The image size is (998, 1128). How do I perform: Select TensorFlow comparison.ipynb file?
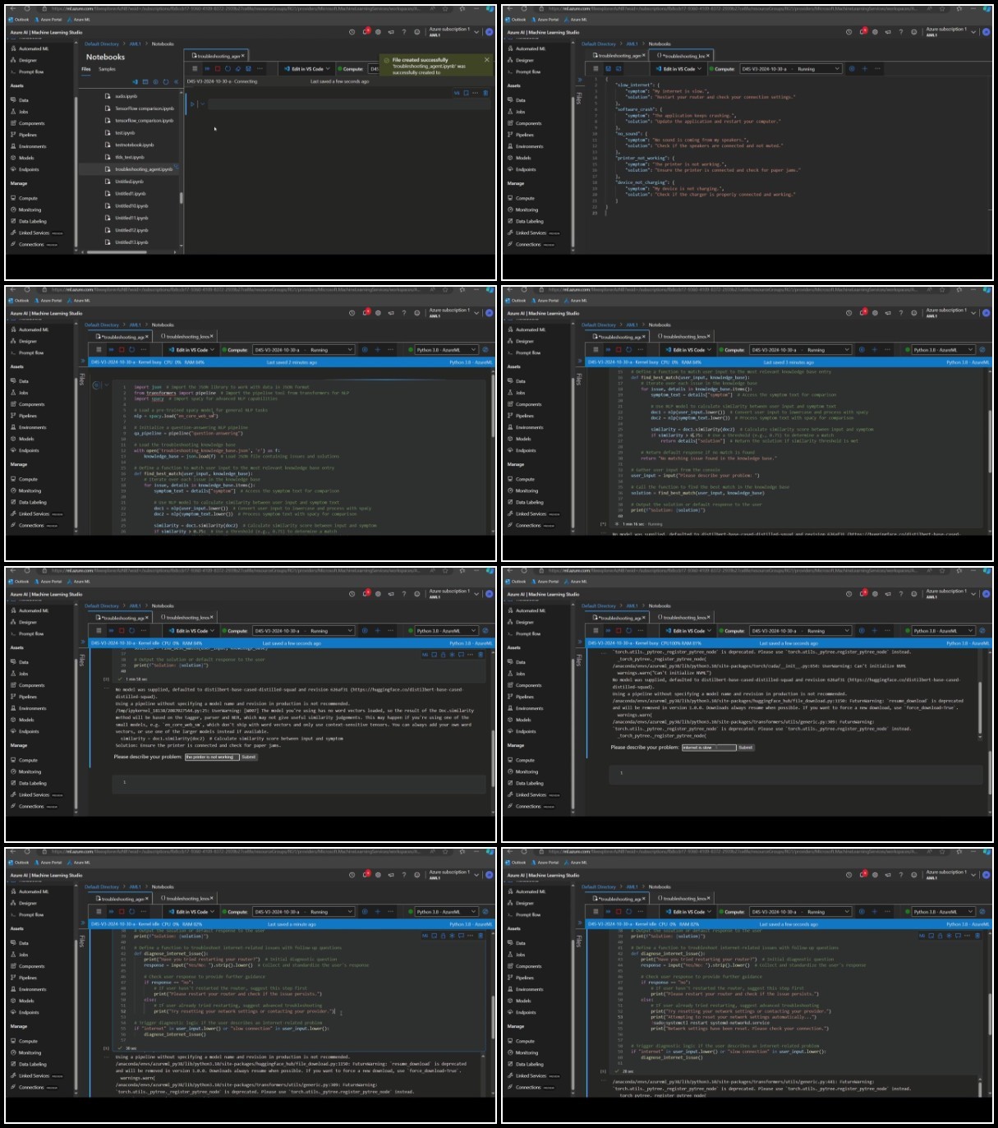tap(144, 108)
